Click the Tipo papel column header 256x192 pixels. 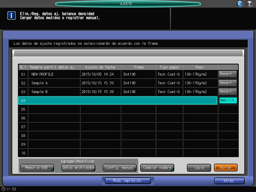pyautogui.click(x=169, y=67)
